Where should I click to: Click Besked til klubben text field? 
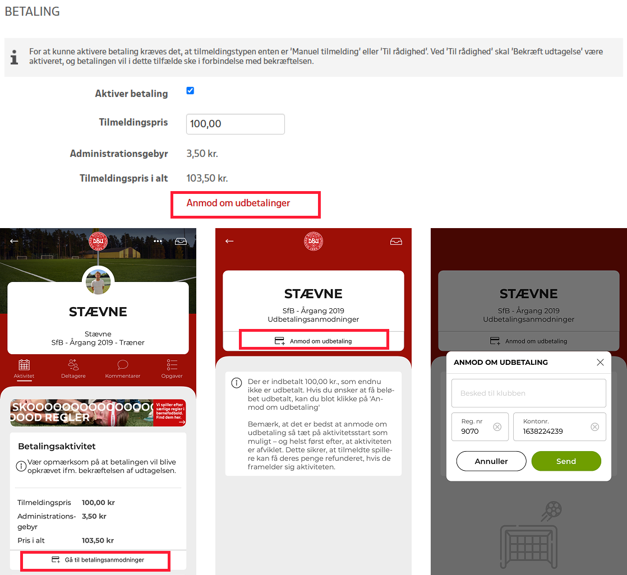point(529,393)
